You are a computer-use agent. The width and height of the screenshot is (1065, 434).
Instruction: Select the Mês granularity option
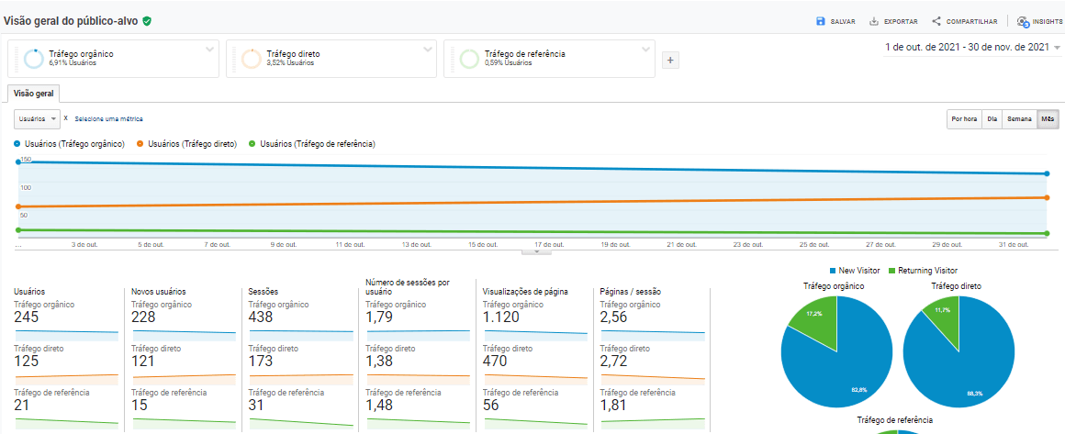[x=1048, y=119]
